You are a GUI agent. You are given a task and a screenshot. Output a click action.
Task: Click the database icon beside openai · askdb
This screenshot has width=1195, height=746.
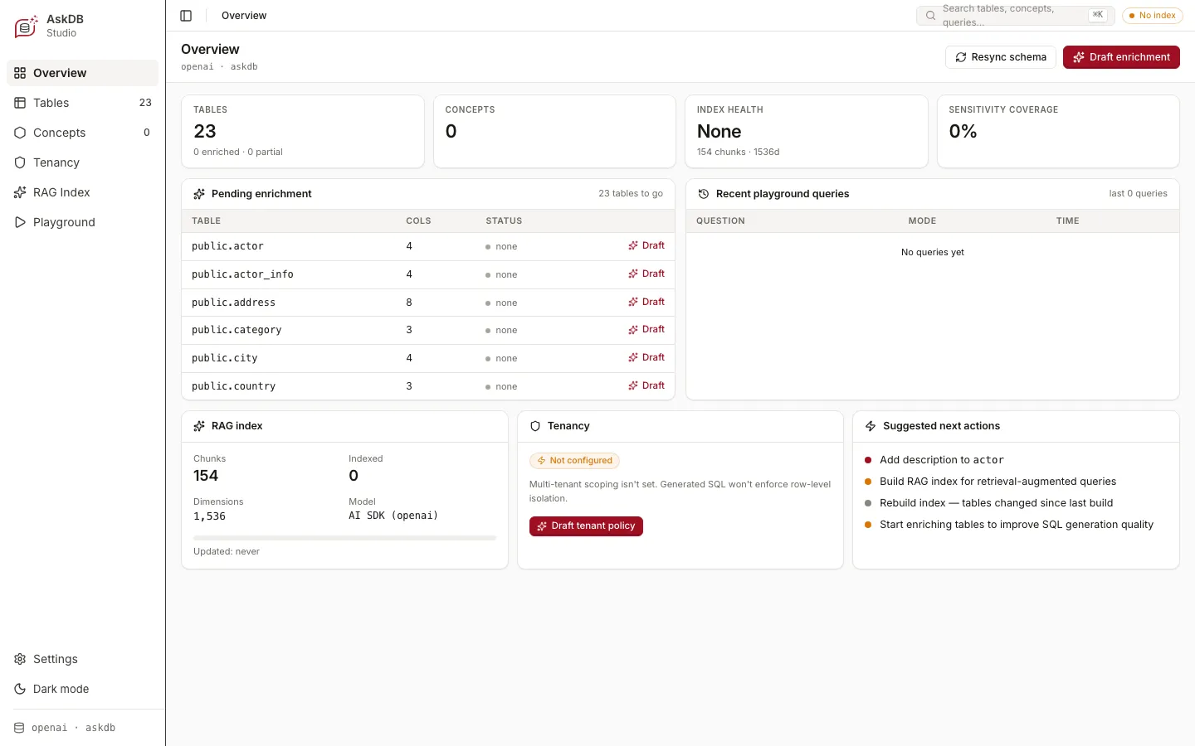19,728
